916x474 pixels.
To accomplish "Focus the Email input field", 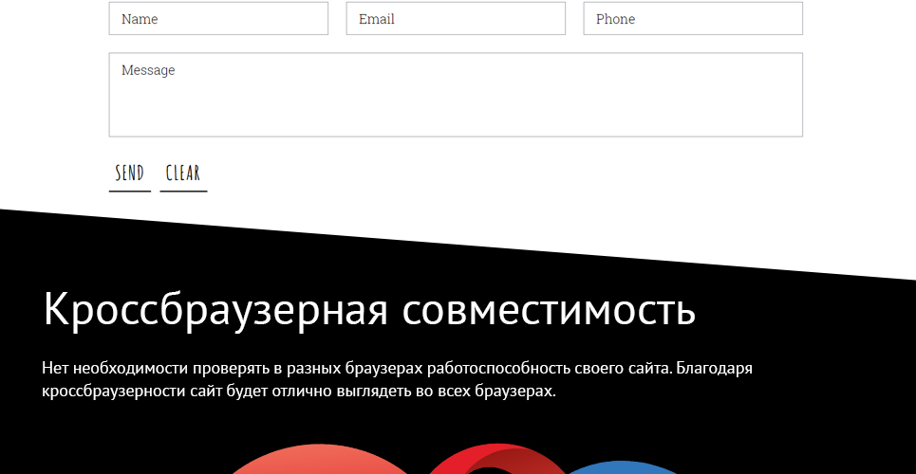I will pyautogui.click(x=456, y=19).
